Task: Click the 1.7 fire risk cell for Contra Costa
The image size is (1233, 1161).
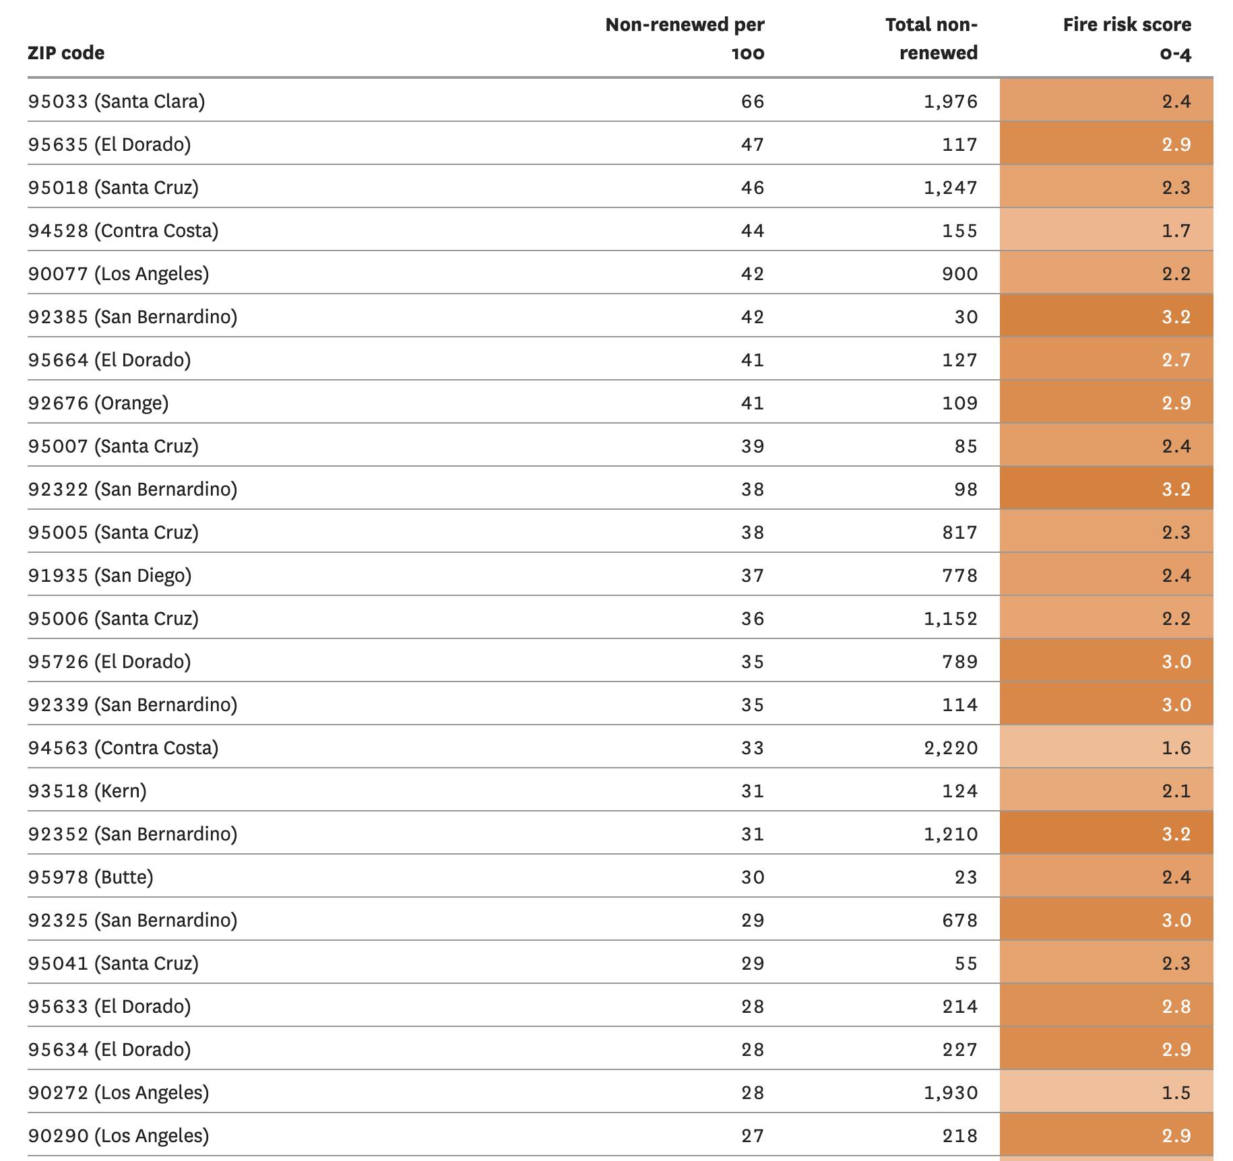Action: tap(1106, 230)
